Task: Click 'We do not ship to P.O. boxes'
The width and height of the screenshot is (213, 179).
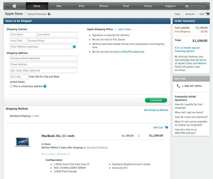Action: tap(108, 39)
